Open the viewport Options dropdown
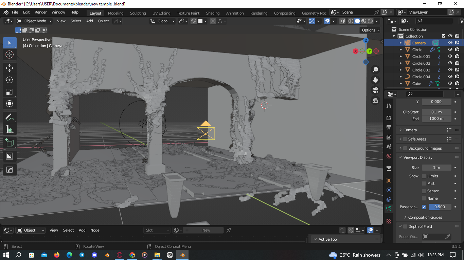This screenshot has width=464, height=260. click(371, 30)
